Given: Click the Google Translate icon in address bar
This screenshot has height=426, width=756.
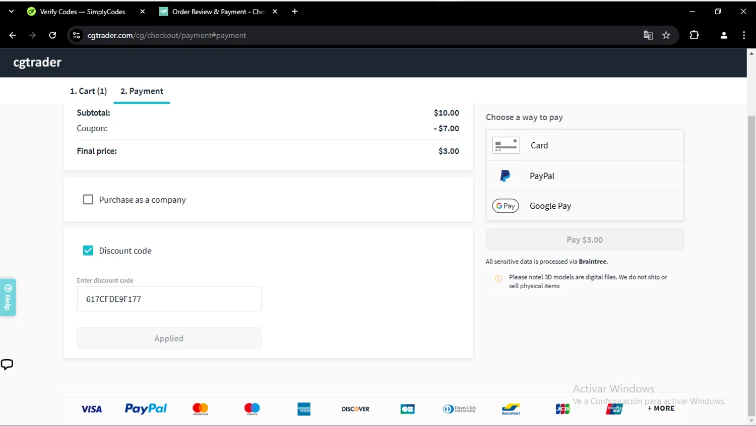Looking at the screenshot, I should coord(648,35).
